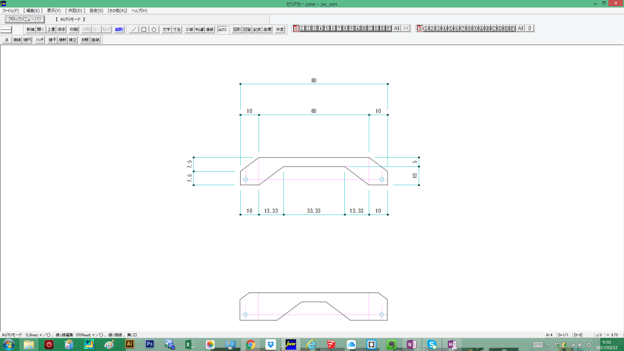Open the 設定(S) menu

(x=96, y=10)
